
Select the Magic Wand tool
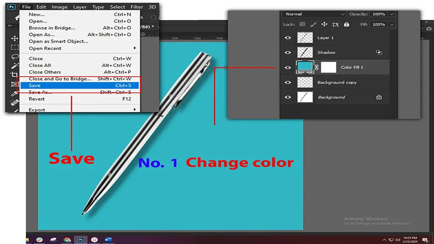(x=14, y=66)
